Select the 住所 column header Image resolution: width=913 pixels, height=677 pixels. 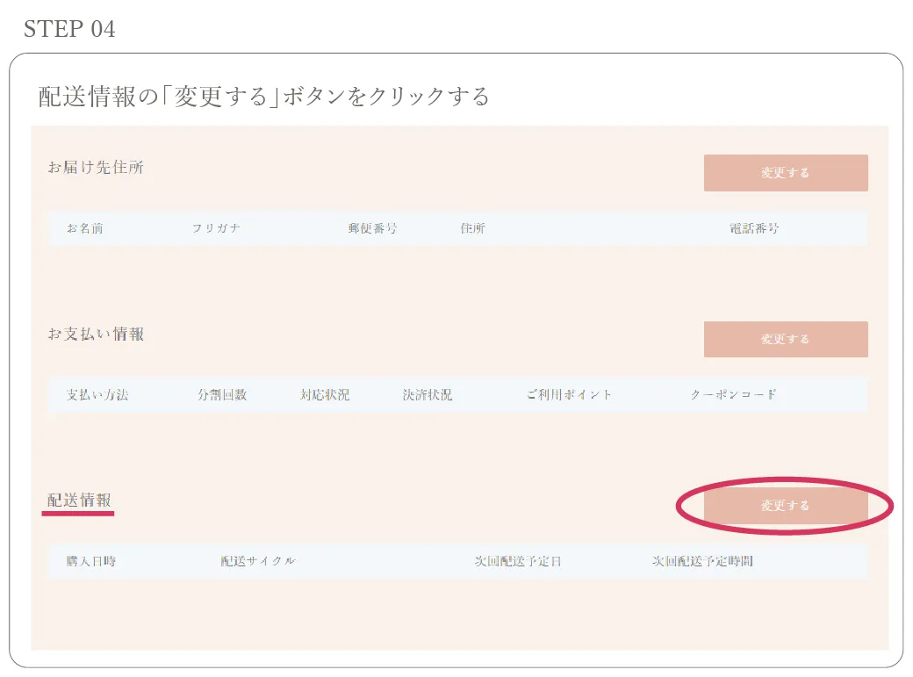(473, 228)
